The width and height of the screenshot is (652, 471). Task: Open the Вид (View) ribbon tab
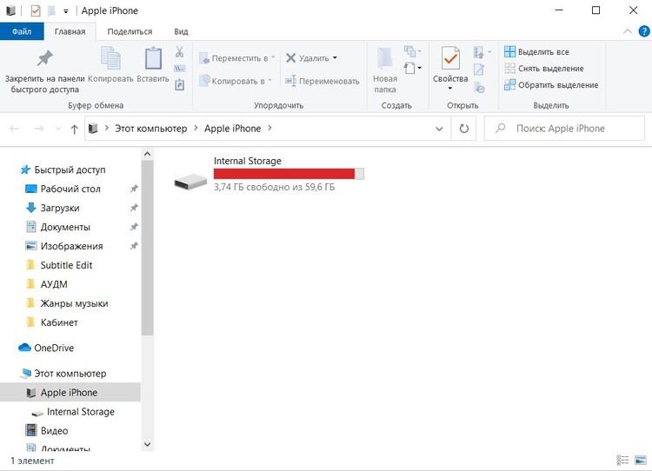181,31
